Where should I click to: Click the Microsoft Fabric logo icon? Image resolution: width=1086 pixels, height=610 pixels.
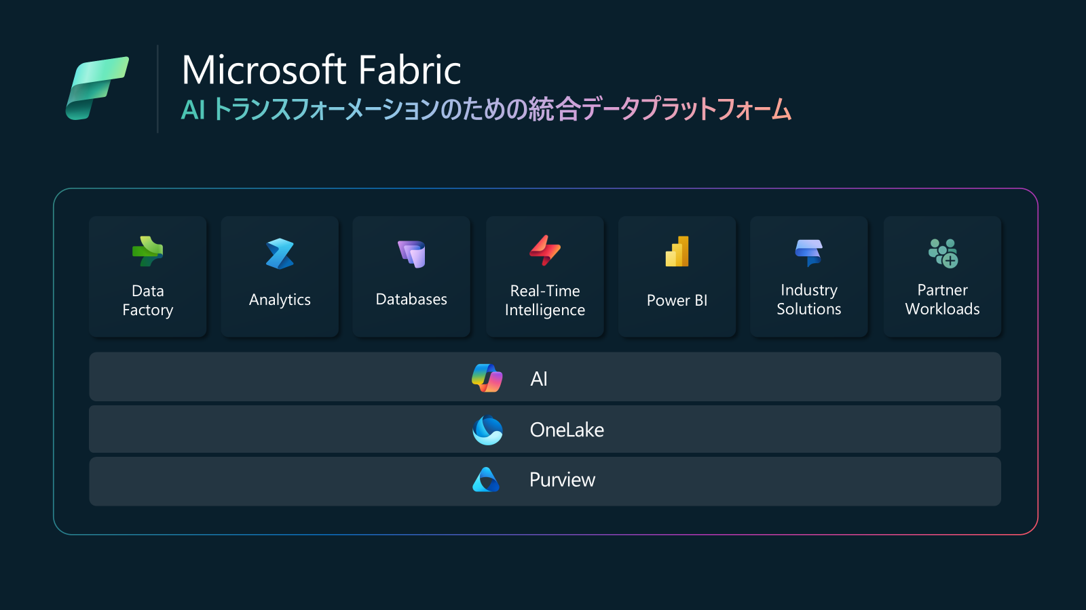(97, 88)
